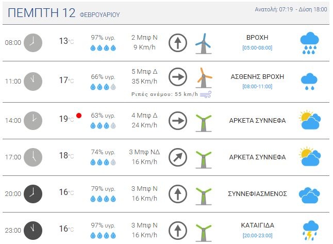The height and width of the screenshot is (244, 333).
Task: Click the light rain icon at 11:00
Action: coord(309,81)
